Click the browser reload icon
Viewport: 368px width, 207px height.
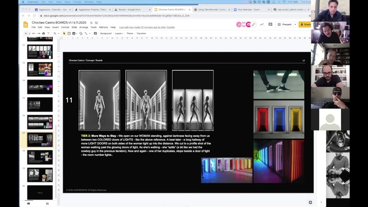pyautogui.click(x=34, y=16)
